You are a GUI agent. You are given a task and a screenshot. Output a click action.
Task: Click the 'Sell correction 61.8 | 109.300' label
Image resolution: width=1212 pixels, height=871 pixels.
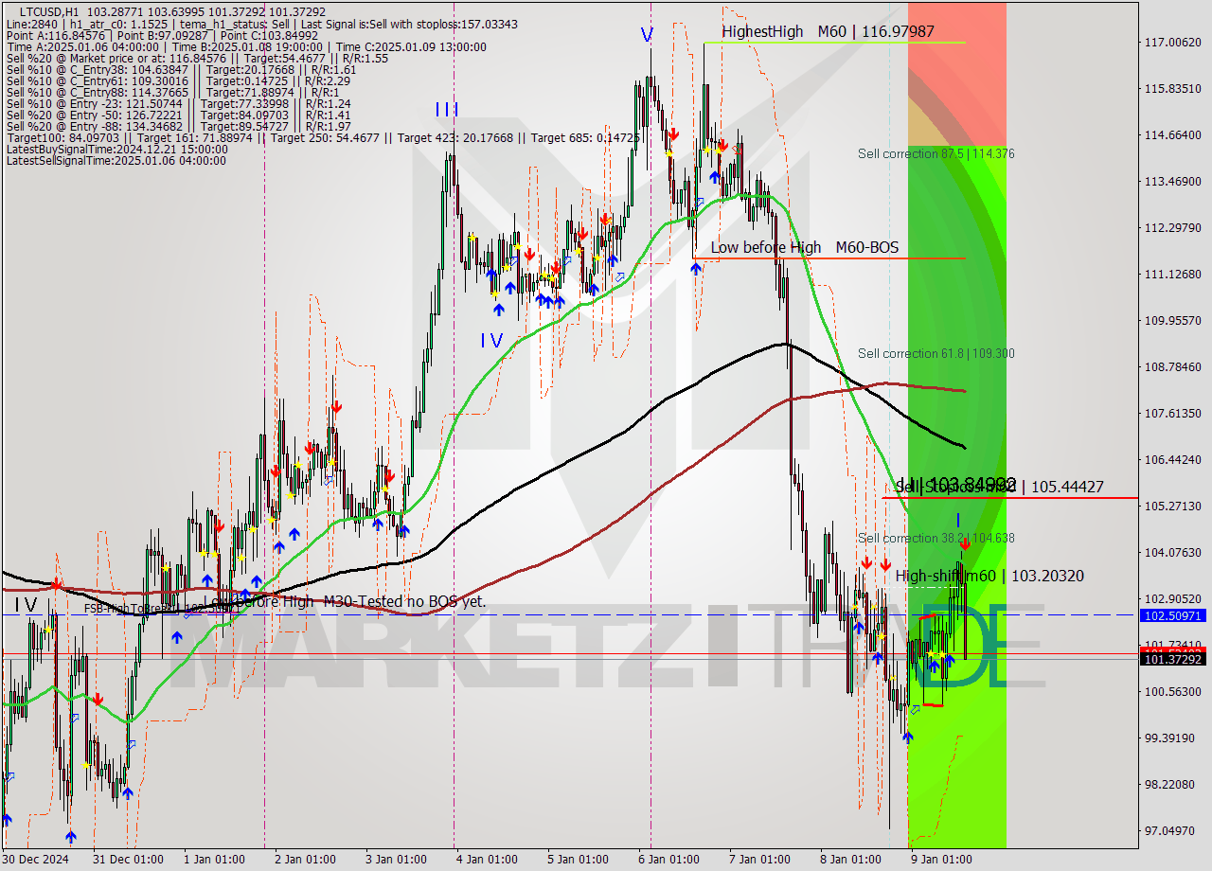tap(936, 353)
